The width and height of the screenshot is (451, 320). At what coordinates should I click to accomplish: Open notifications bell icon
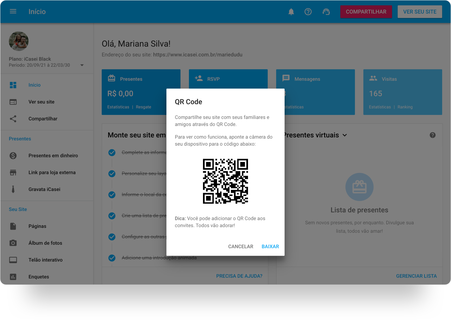(291, 12)
